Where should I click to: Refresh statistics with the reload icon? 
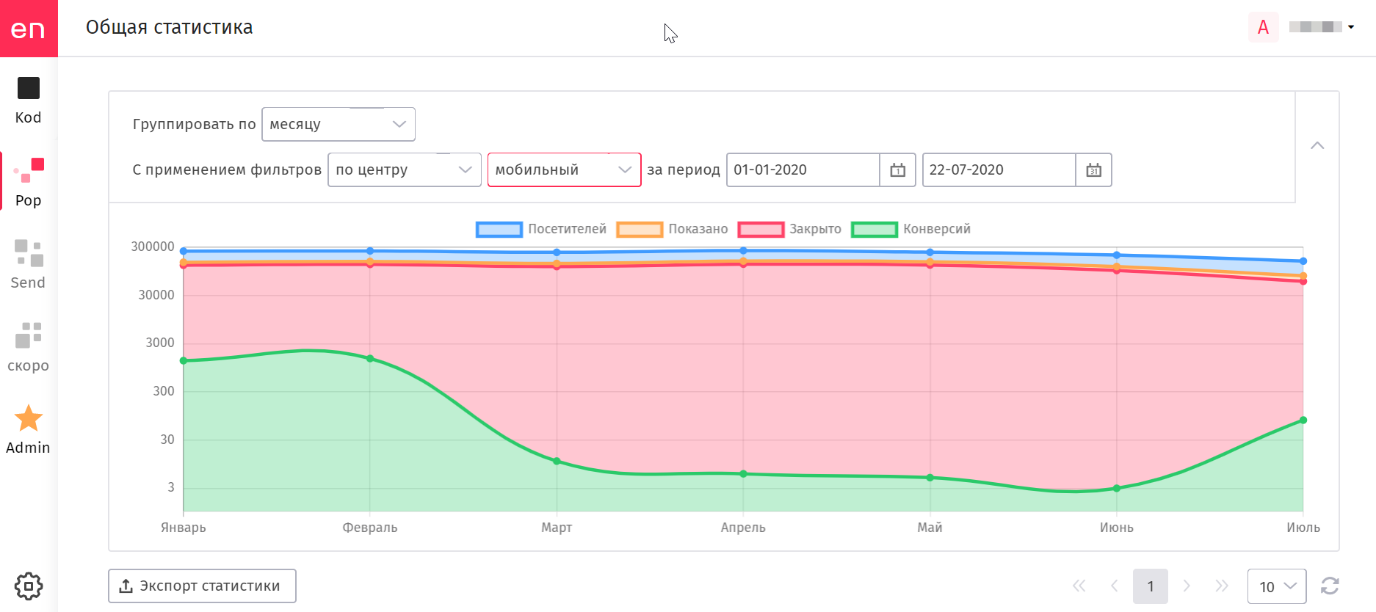1330,586
